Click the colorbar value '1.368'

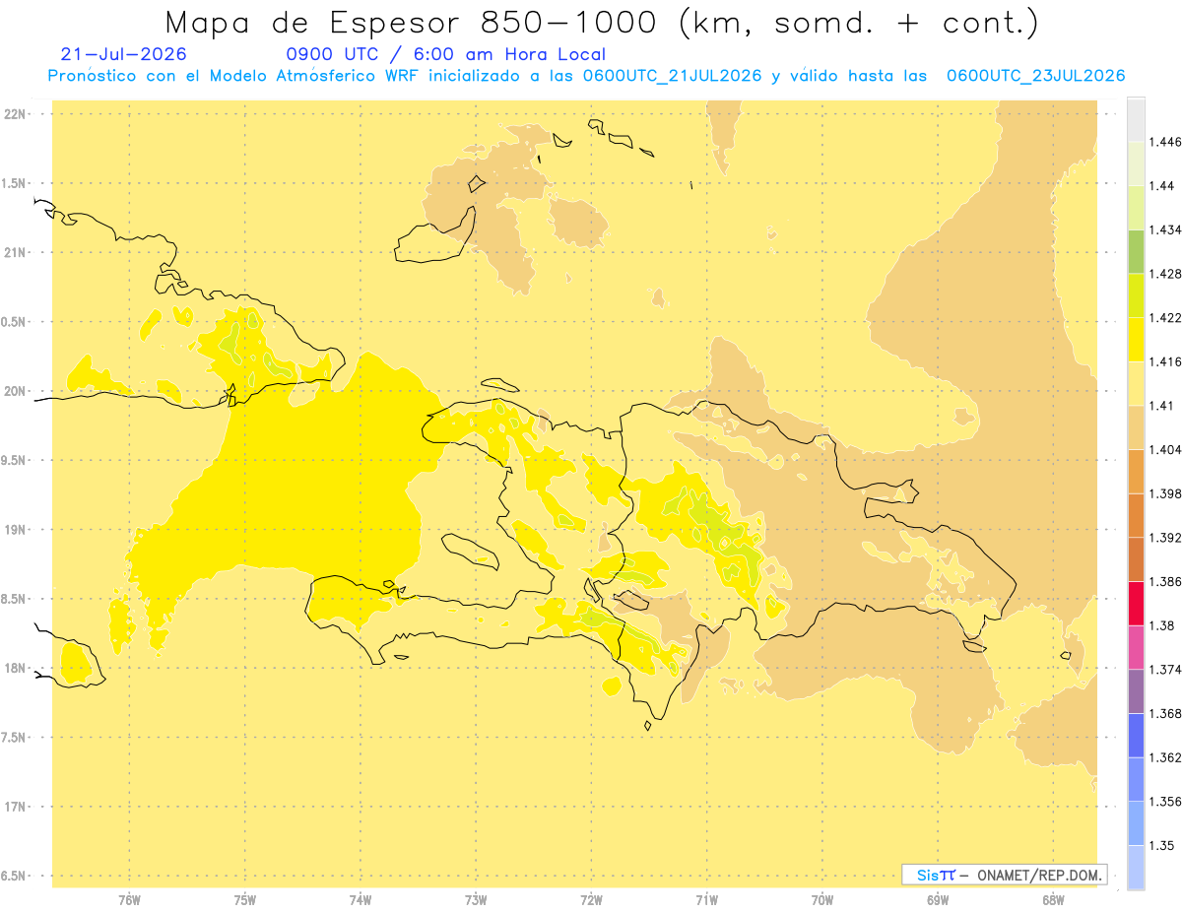pos(1166,713)
